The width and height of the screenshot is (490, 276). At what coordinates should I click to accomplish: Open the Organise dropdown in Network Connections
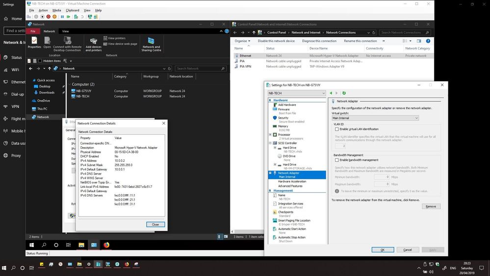tap(242, 41)
